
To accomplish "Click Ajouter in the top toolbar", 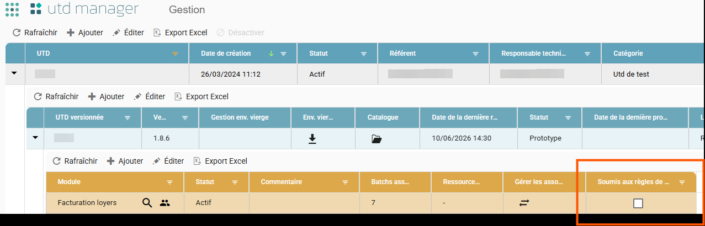I will [85, 33].
